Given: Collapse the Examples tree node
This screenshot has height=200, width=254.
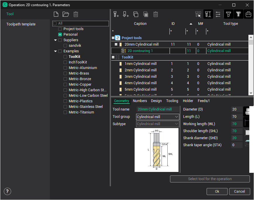Looking at the screenshot, I should point(56,51).
